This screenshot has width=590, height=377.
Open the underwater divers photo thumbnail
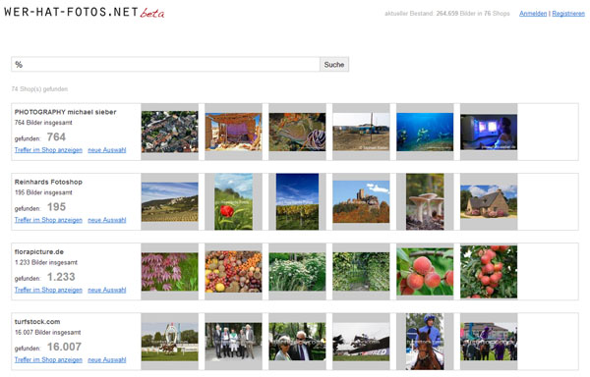click(425, 132)
